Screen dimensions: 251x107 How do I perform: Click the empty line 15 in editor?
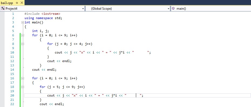coord(137,74)
